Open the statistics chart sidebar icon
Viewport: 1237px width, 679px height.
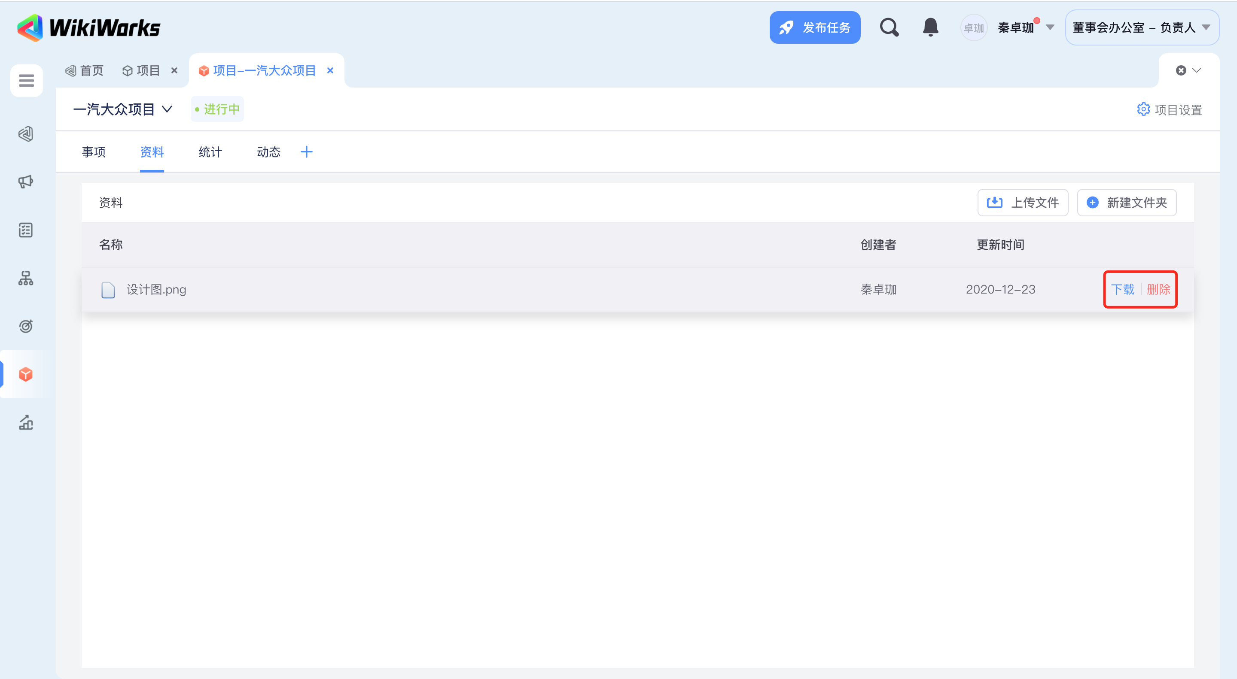pos(26,422)
